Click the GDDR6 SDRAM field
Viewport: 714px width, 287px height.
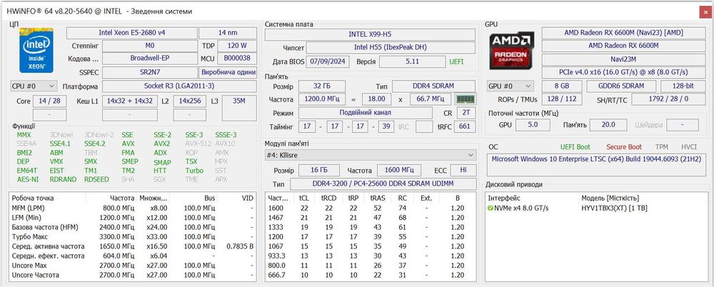coord(621,86)
